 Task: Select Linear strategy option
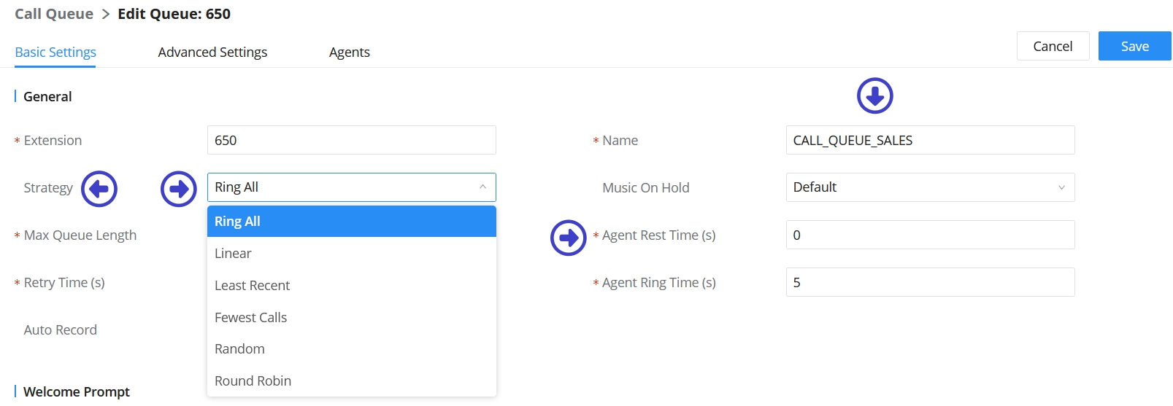tap(351, 254)
